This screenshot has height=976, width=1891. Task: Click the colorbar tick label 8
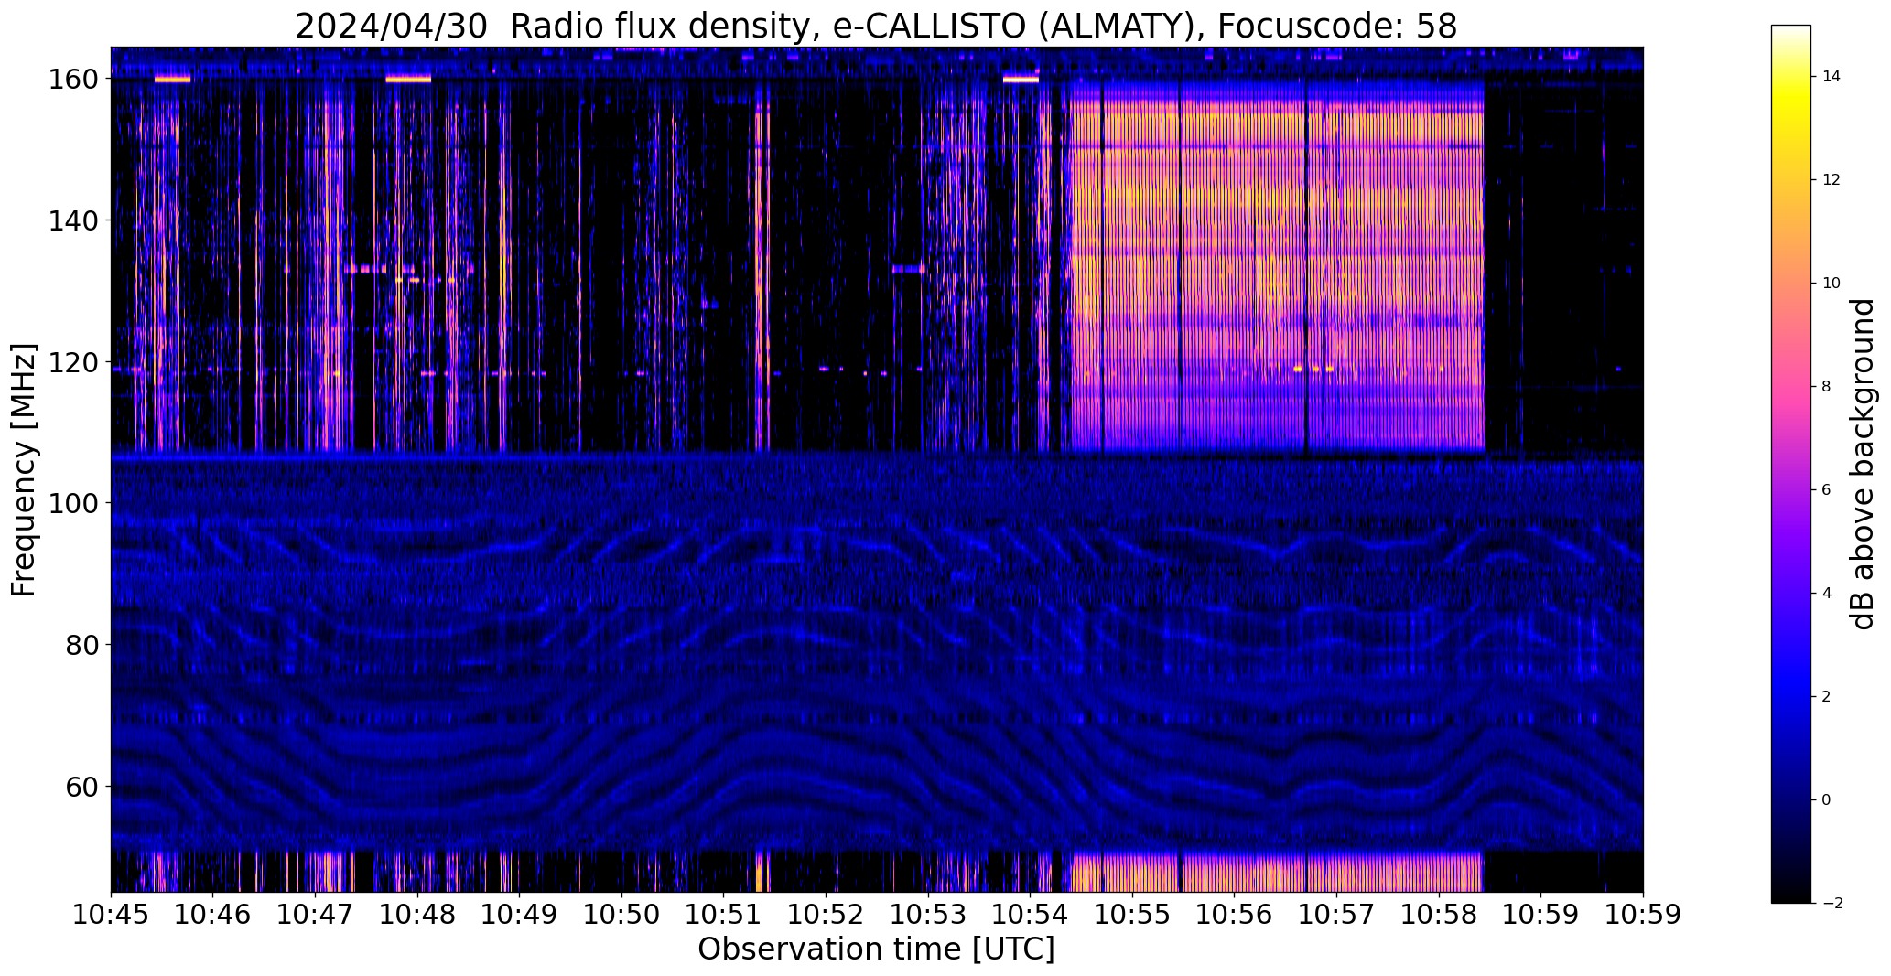point(1827,387)
